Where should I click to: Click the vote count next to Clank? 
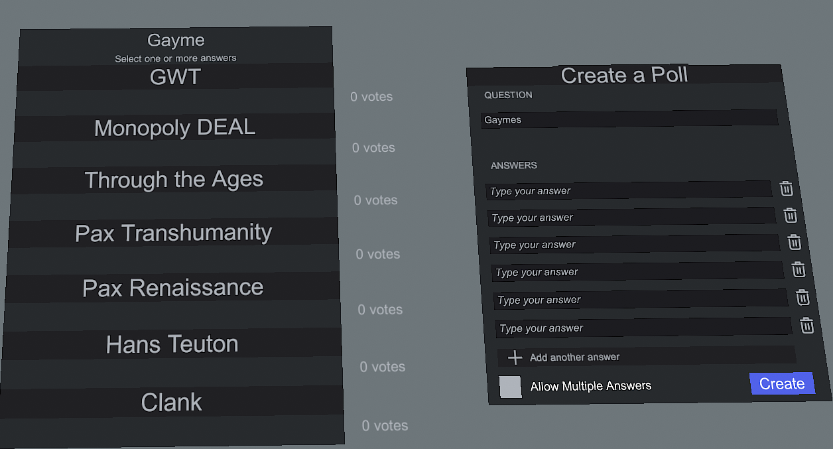pyautogui.click(x=385, y=426)
